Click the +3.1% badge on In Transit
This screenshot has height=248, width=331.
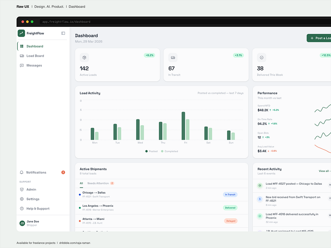coord(238,55)
